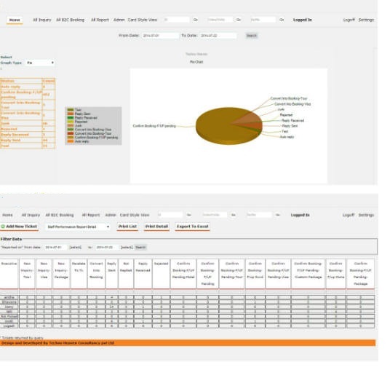Open Card Style View in bottom report navigation
Image resolution: width=390 pixels, height=370 pixels.
point(135,215)
